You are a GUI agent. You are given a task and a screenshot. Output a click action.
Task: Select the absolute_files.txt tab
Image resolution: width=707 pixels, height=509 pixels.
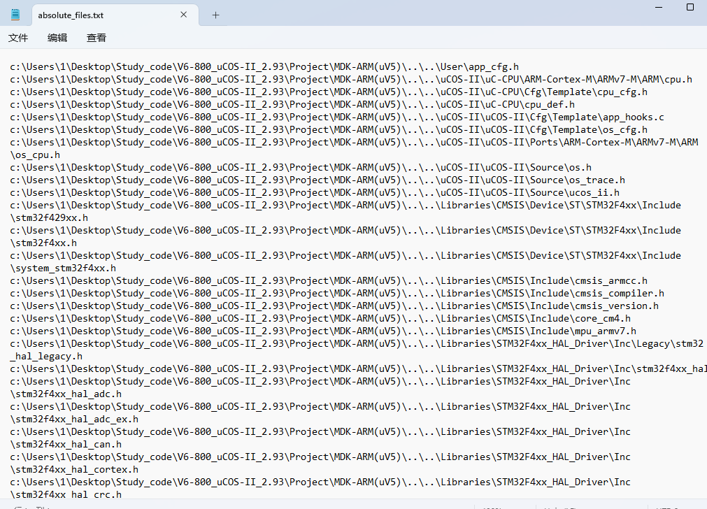(x=115, y=15)
